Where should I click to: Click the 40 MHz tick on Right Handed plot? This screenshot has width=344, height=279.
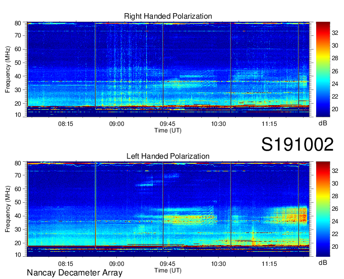click(x=18, y=76)
